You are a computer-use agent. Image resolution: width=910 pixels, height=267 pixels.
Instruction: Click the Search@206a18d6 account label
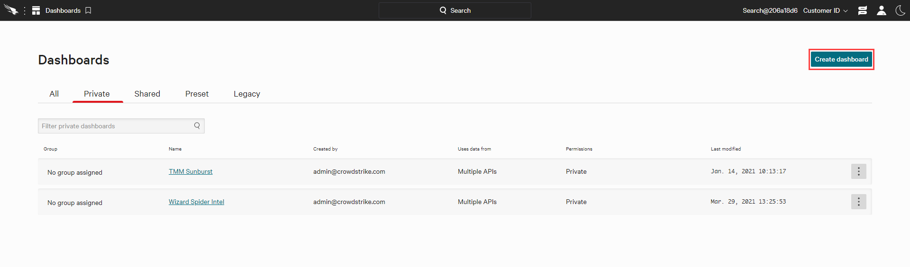tap(770, 10)
